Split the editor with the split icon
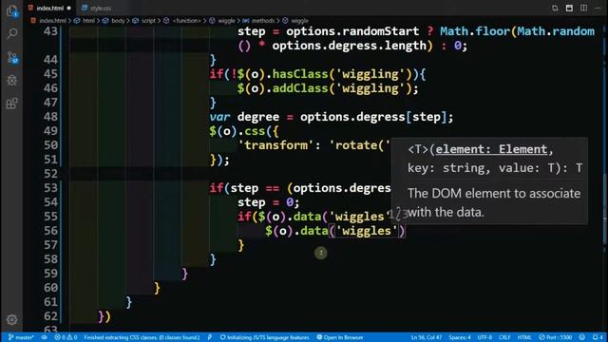608x342 pixels. pyautogui.click(x=583, y=8)
